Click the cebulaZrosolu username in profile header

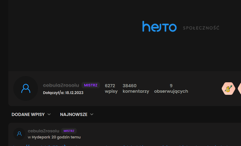[61, 85]
